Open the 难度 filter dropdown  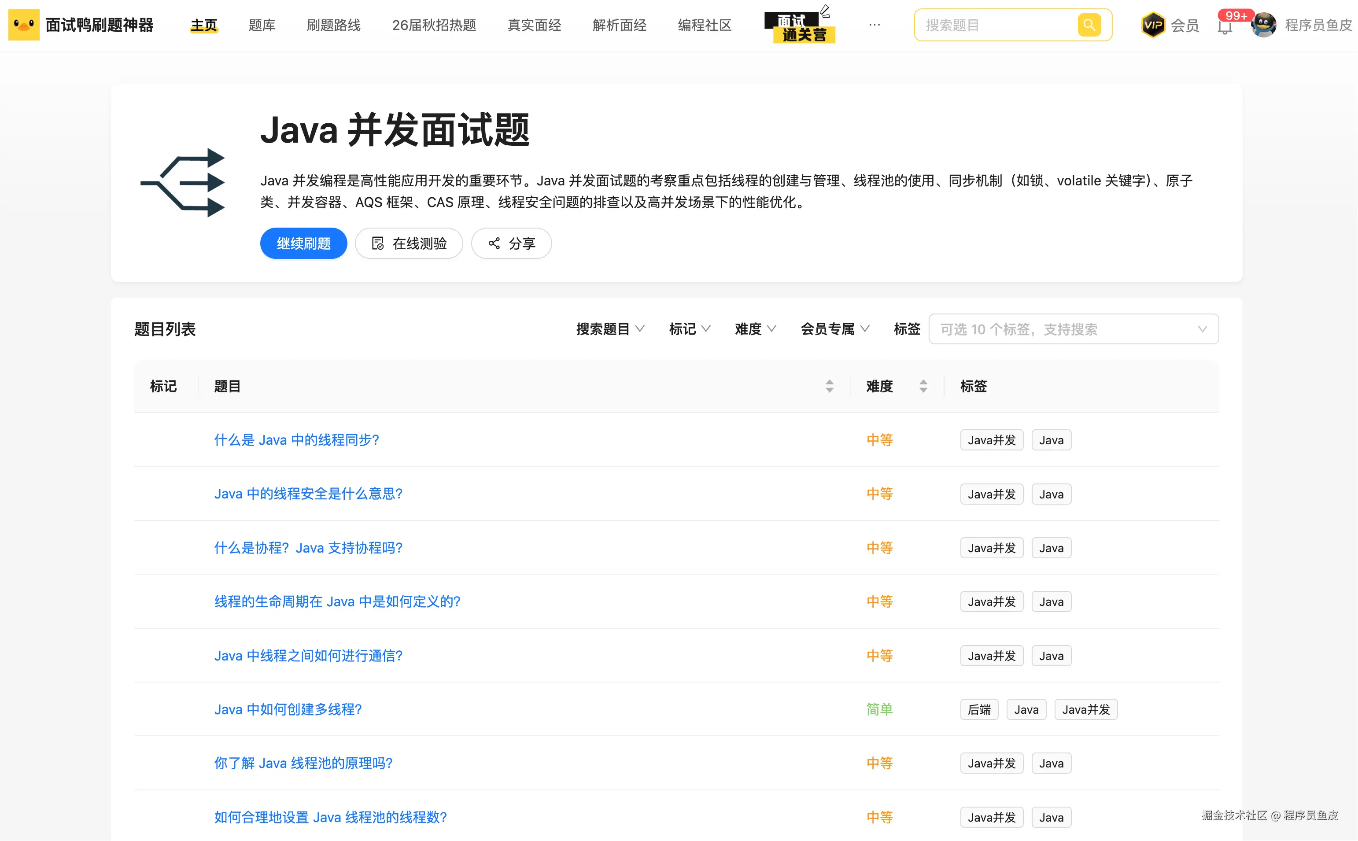pos(755,329)
